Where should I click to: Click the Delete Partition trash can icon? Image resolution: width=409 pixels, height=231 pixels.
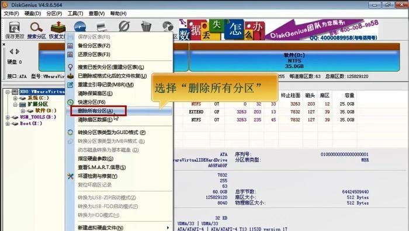146,27
